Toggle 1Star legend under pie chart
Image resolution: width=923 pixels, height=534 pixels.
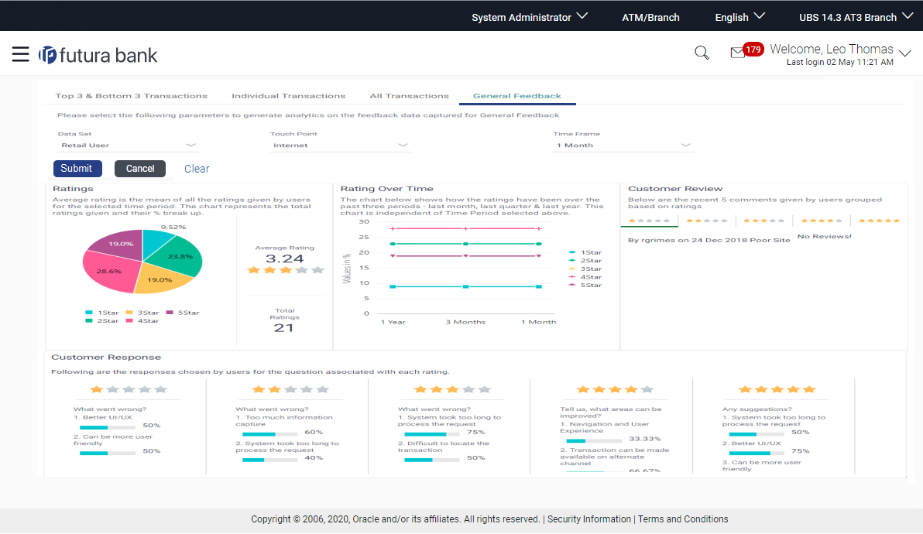102,313
